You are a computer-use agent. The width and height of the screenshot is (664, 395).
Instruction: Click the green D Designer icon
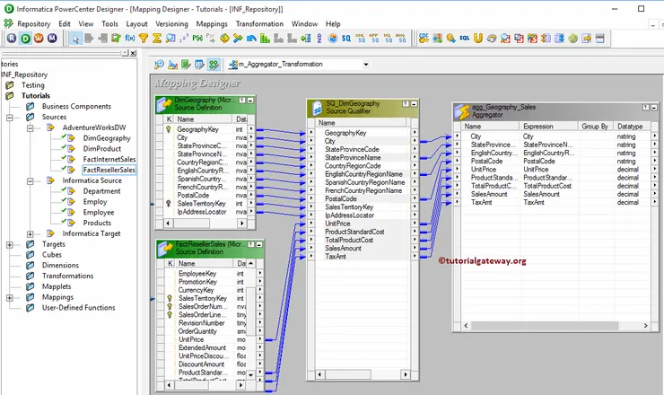[x=25, y=39]
